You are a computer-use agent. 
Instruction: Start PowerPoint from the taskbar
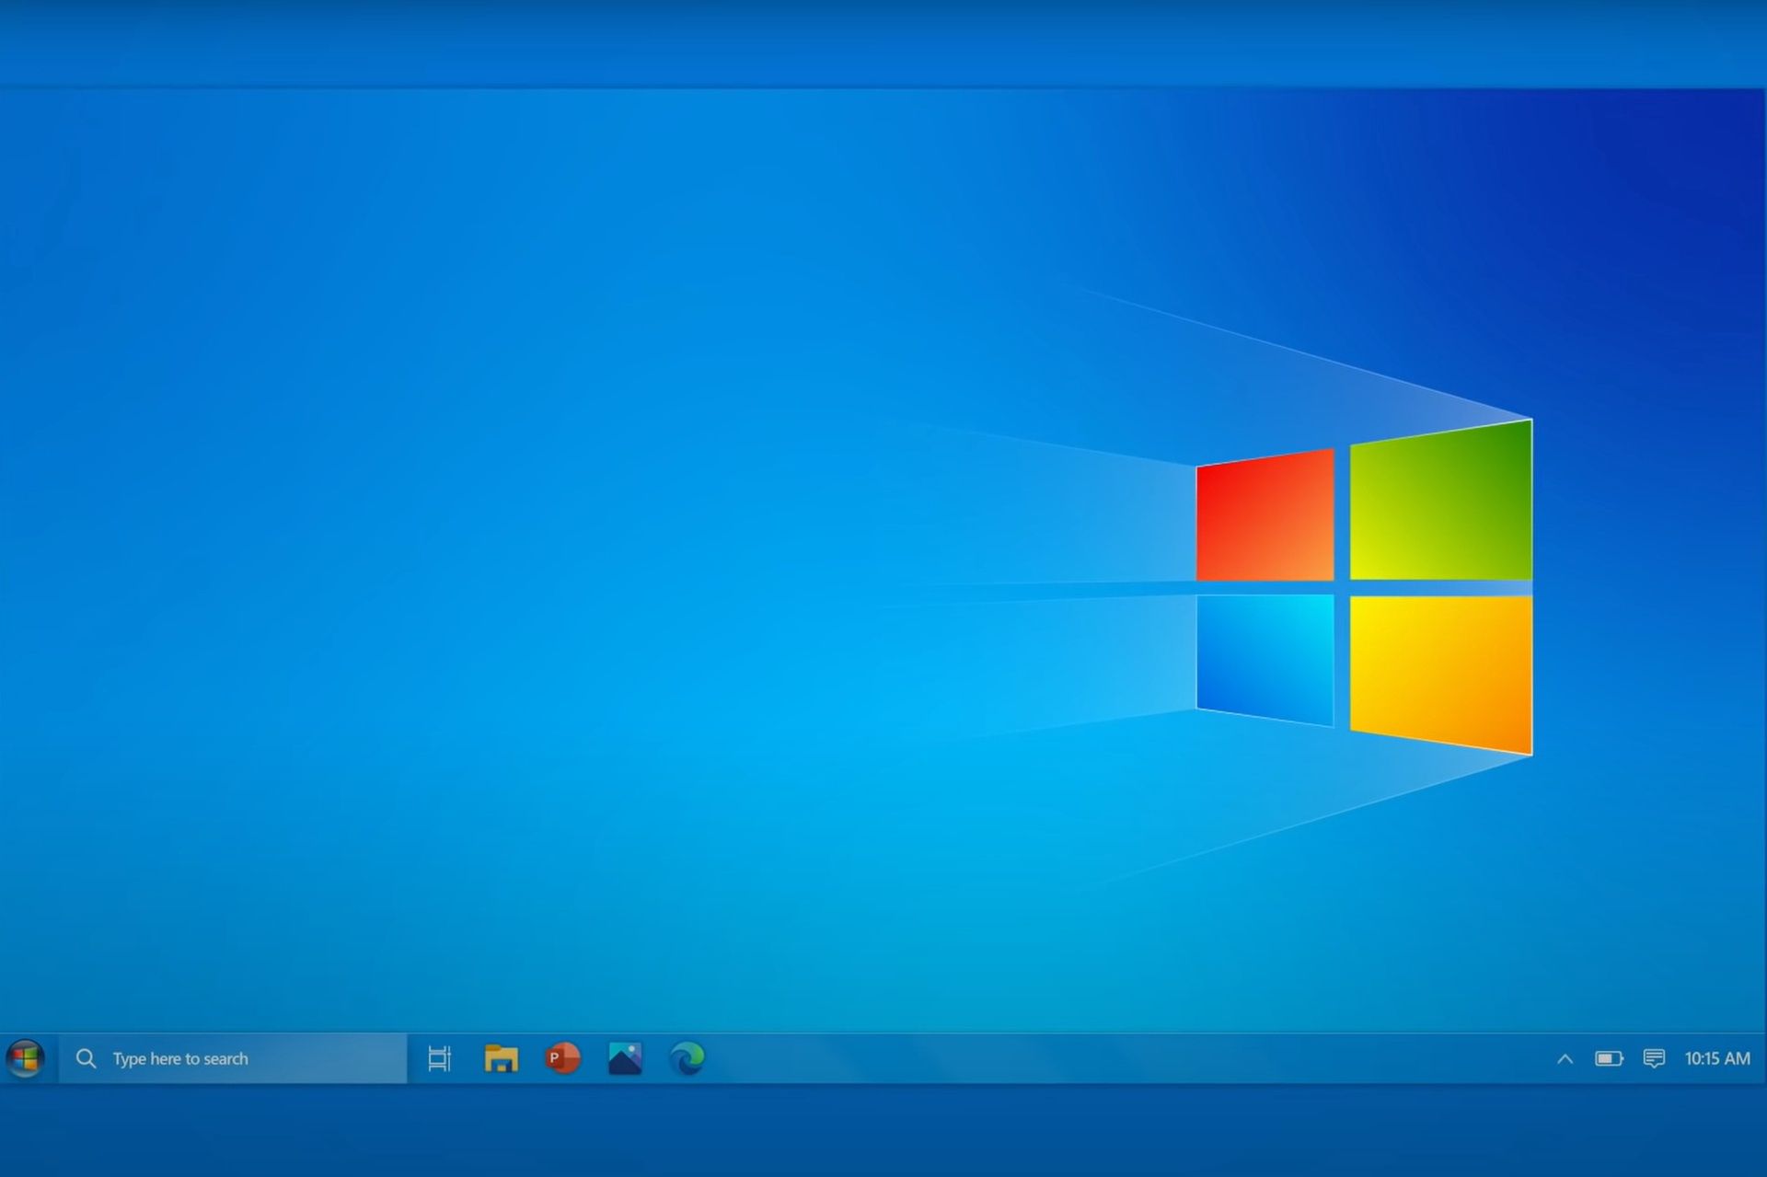[561, 1058]
